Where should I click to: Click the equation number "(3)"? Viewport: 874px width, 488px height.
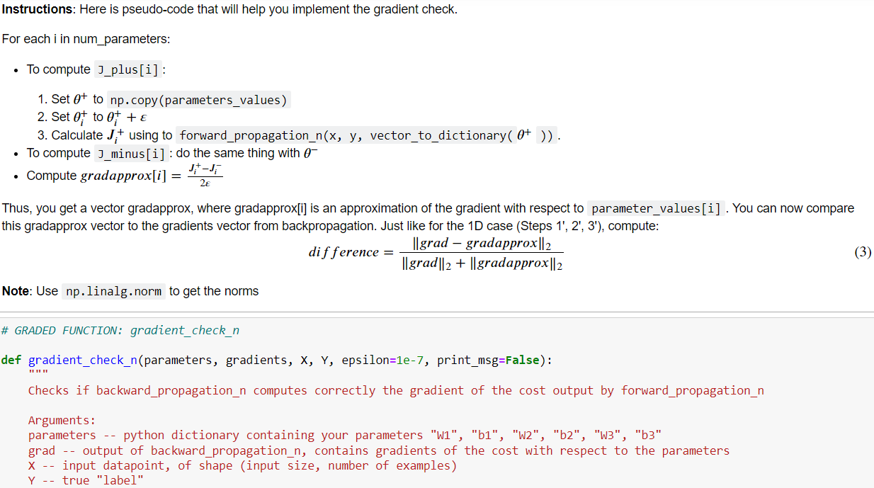click(x=862, y=253)
